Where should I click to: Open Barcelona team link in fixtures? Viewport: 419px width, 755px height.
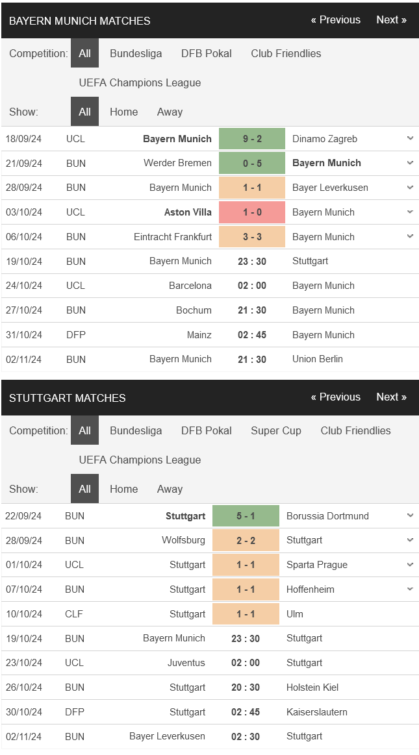(190, 286)
